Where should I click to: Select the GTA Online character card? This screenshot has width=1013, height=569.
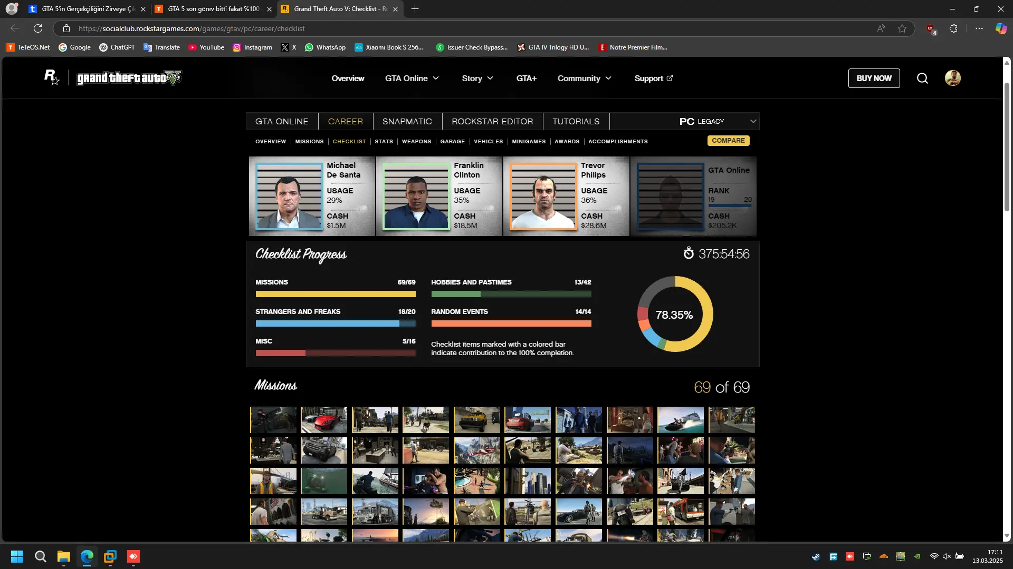click(693, 196)
